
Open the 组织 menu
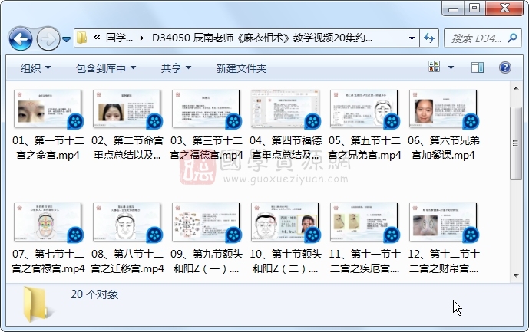(35, 68)
